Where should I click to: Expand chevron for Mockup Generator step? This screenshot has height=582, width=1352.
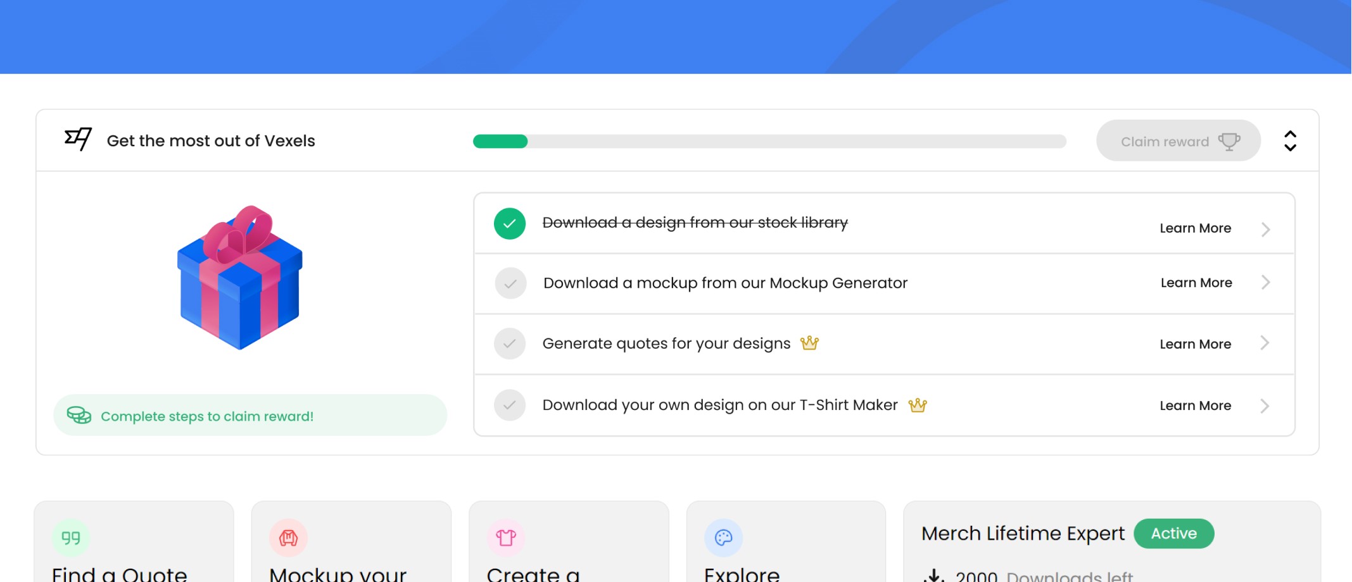pyautogui.click(x=1265, y=282)
